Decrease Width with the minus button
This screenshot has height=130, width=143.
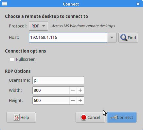click(x=73, y=90)
